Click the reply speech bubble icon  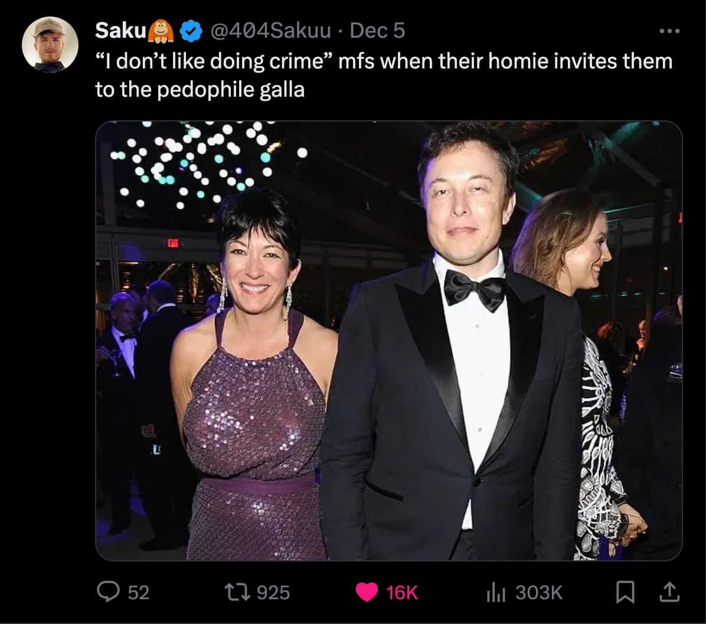coord(107,592)
